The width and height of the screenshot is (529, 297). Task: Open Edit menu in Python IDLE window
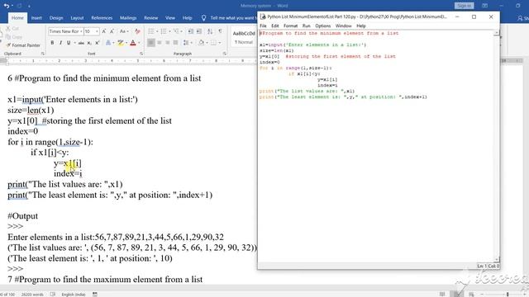coord(275,26)
